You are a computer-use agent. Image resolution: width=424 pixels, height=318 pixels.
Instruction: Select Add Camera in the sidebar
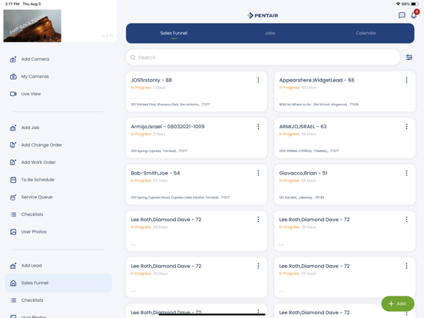pyautogui.click(x=29, y=59)
